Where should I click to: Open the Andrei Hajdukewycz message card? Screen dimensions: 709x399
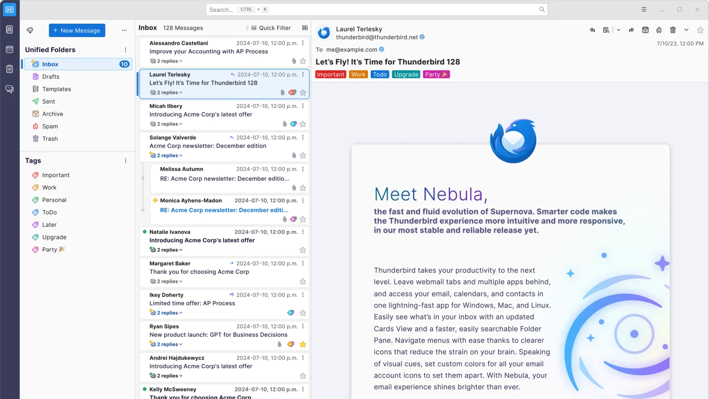coord(224,367)
